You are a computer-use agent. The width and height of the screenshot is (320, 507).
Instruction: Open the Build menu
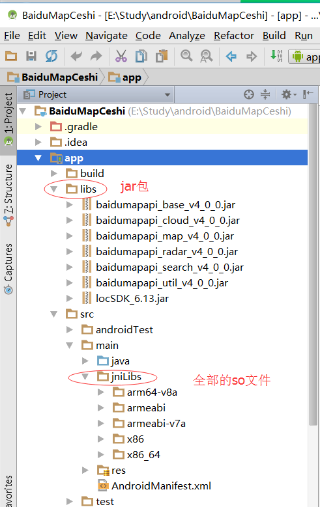(274, 36)
